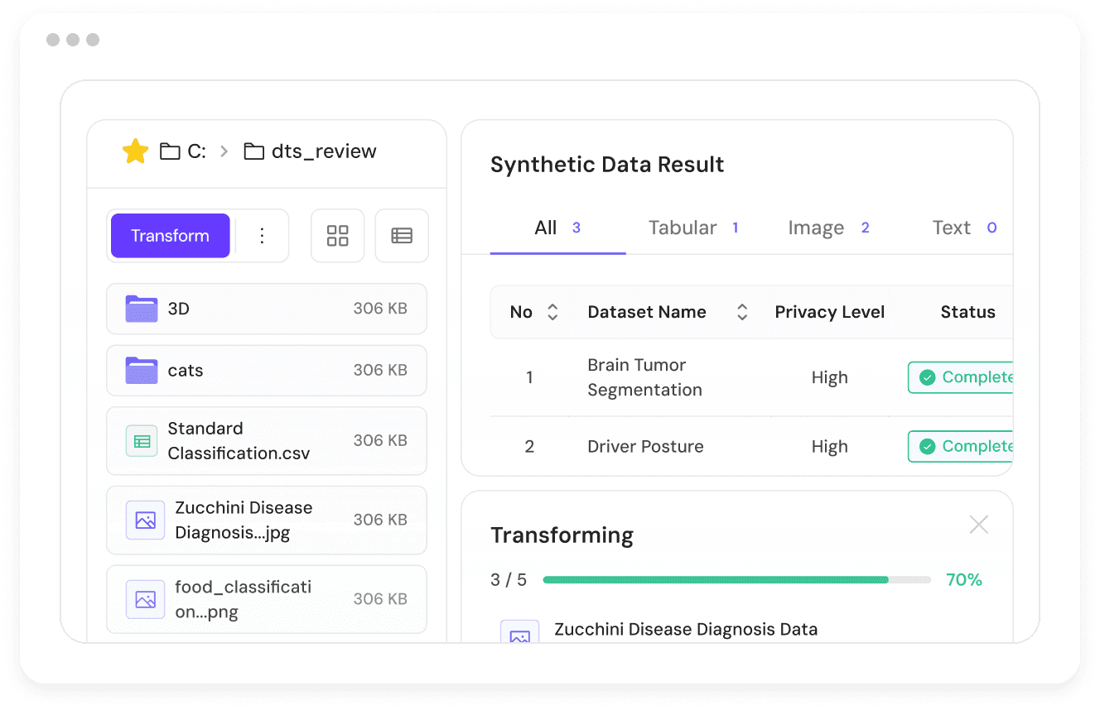
Task: Open the blue cats folder icon
Action: tap(142, 370)
